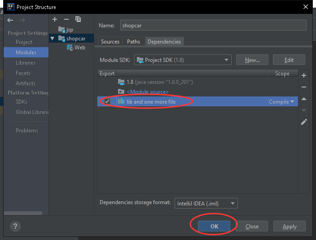Move dependency down in the list
The image size is (316, 240).
click(304, 110)
